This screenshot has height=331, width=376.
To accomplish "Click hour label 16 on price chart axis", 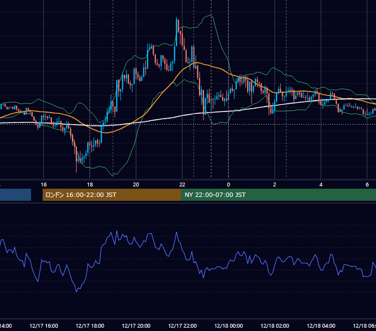I will (x=44, y=185).
